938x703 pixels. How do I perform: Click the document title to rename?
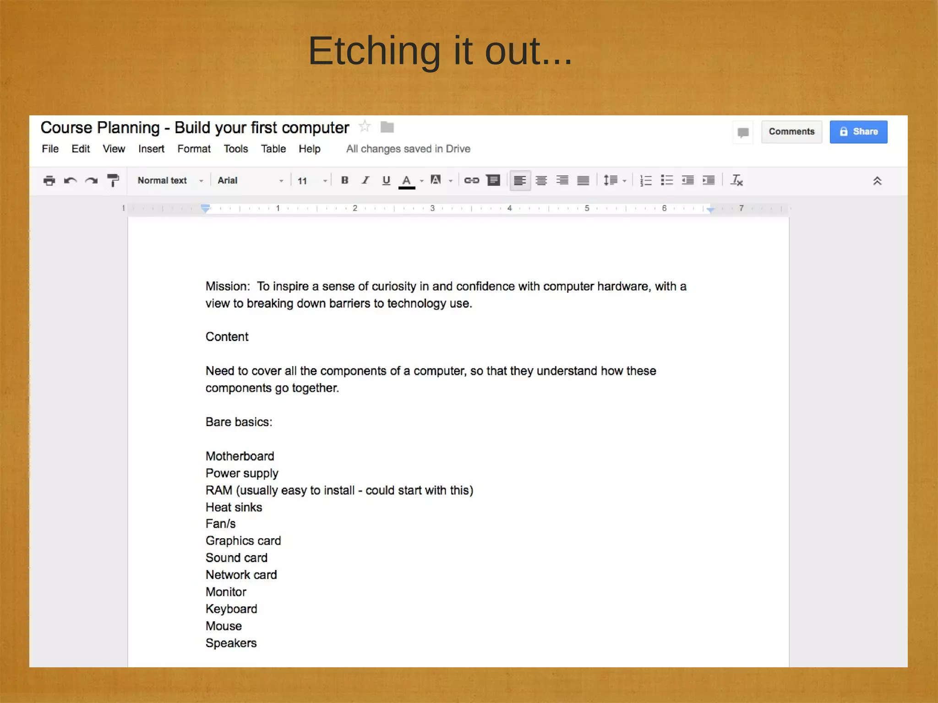195,128
